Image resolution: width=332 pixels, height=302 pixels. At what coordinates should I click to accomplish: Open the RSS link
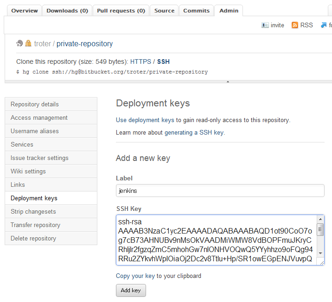click(306, 25)
